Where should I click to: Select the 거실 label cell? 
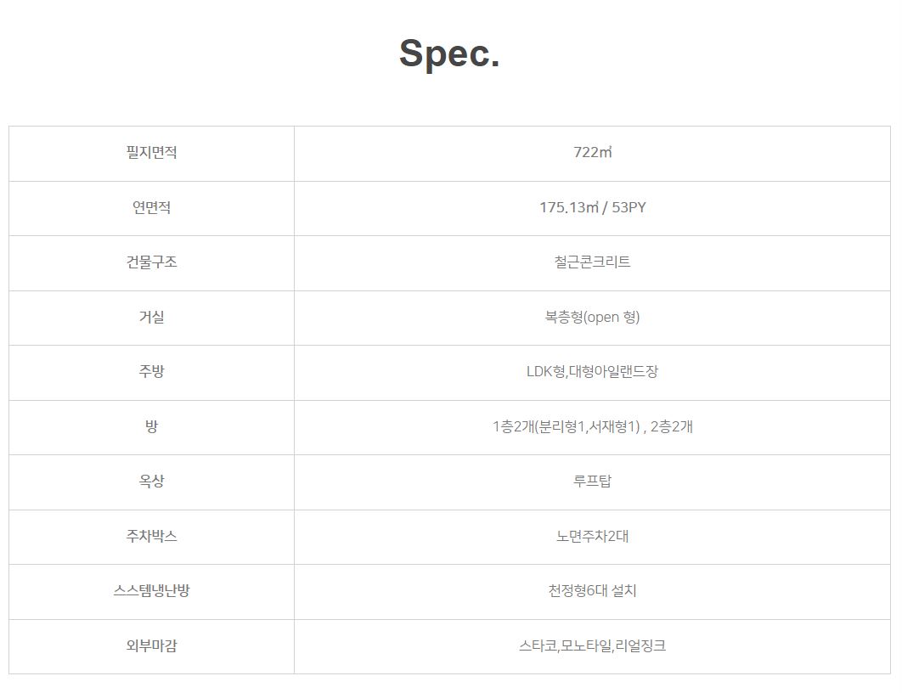pos(151,318)
